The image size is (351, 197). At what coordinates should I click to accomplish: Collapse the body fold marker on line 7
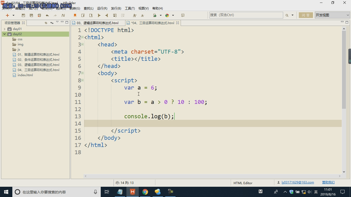point(82,73)
